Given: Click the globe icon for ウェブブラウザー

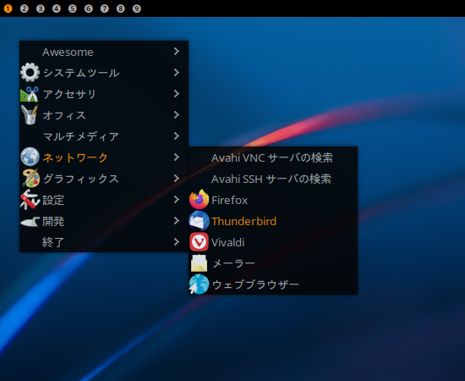Looking at the screenshot, I should (x=199, y=284).
